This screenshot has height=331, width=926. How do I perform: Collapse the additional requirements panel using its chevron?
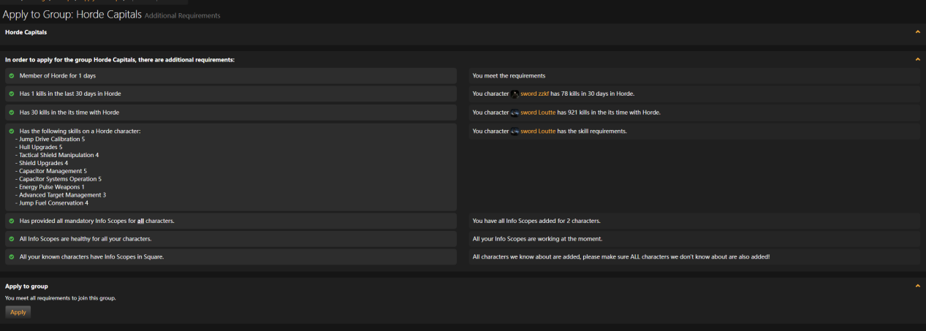(x=917, y=59)
